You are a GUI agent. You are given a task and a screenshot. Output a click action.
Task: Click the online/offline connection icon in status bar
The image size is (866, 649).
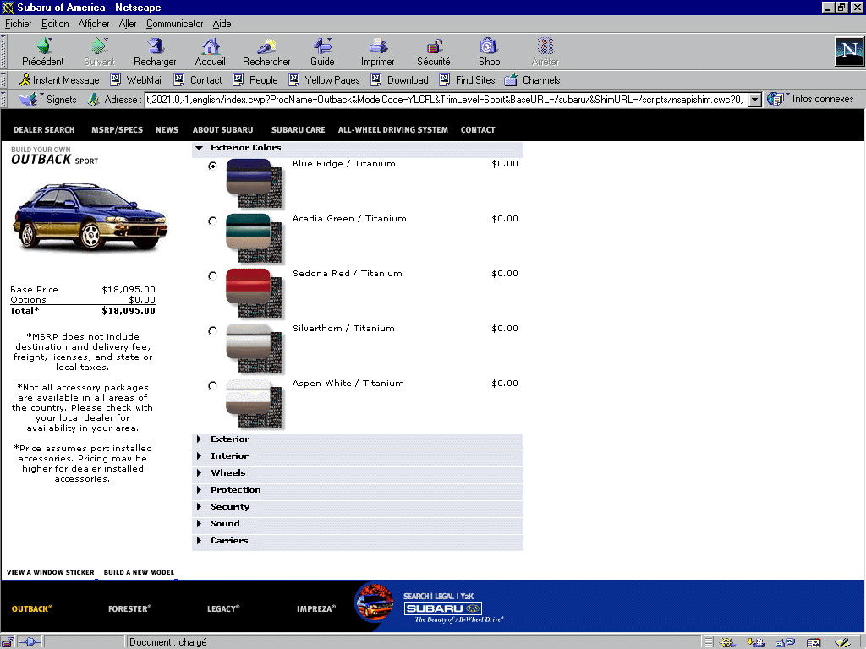pos(30,642)
